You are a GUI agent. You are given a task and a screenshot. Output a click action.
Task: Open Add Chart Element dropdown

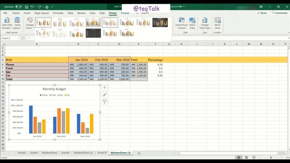7,23
